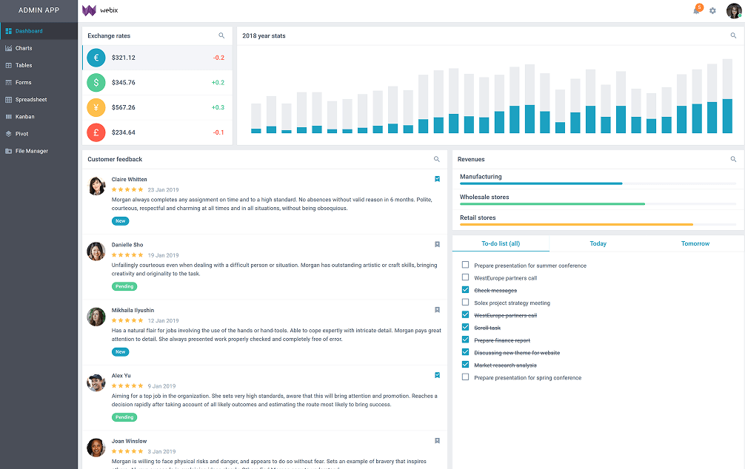
Task: Click the Pending tag on Danielle Sho's review
Action: 124,286
